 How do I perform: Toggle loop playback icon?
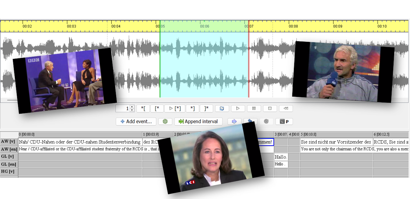tap(222, 109)
